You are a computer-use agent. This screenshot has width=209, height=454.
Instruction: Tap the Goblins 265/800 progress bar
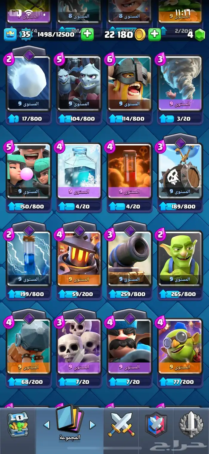180,294
